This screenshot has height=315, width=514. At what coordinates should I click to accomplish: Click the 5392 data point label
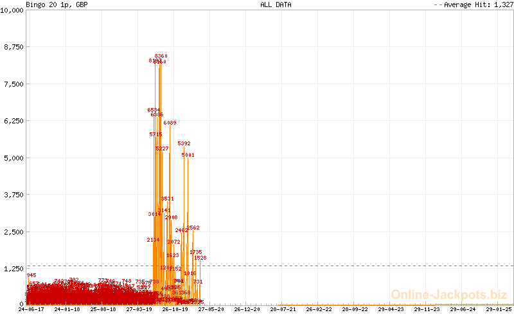184,143
